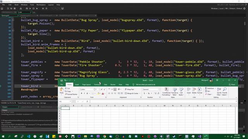Open the font name Calibri dropdown

pyautogui.click(x=93, y=89)
